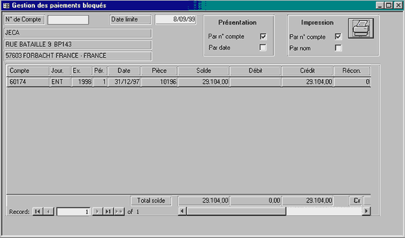Viewport: 405px width, 238px height.
Task: Go to previous record navigation button
Action: [49, 211]
